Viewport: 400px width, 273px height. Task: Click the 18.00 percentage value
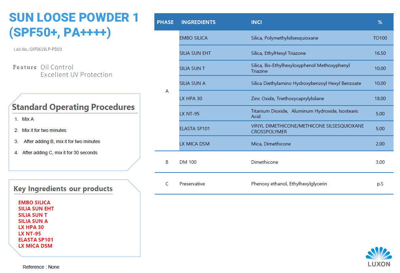click(380, 98)
